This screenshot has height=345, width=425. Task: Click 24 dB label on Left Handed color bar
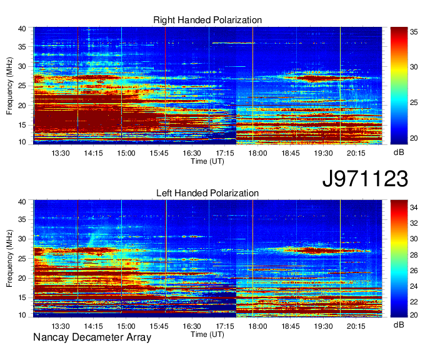coord(414,286)
